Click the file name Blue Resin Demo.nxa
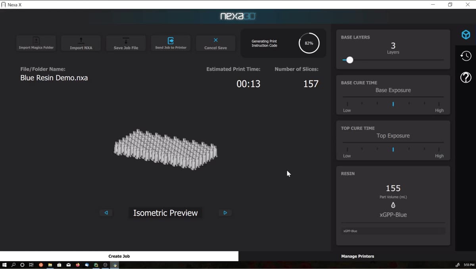 pos(54,78)
